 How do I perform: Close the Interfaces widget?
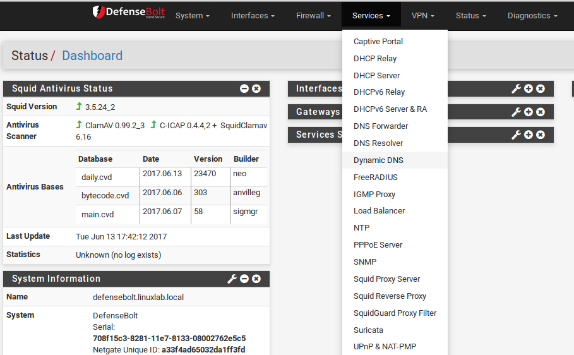point(541,88)
